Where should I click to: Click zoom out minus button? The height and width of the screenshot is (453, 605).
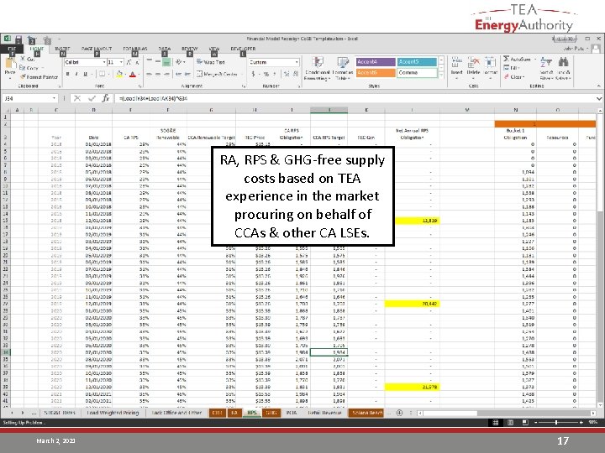(535, 423)
